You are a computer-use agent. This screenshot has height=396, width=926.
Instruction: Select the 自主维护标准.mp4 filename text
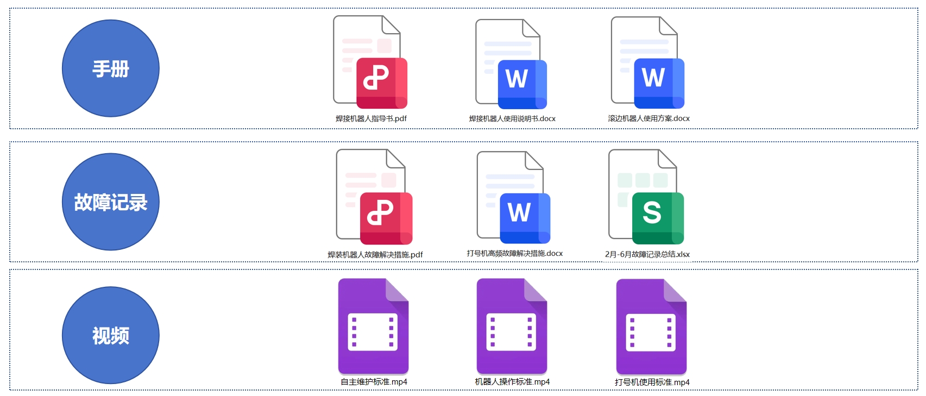pos(374,382)
